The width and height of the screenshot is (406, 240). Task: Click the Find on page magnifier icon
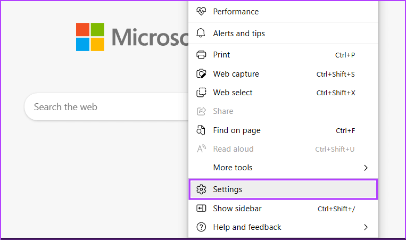pos(201,130)
